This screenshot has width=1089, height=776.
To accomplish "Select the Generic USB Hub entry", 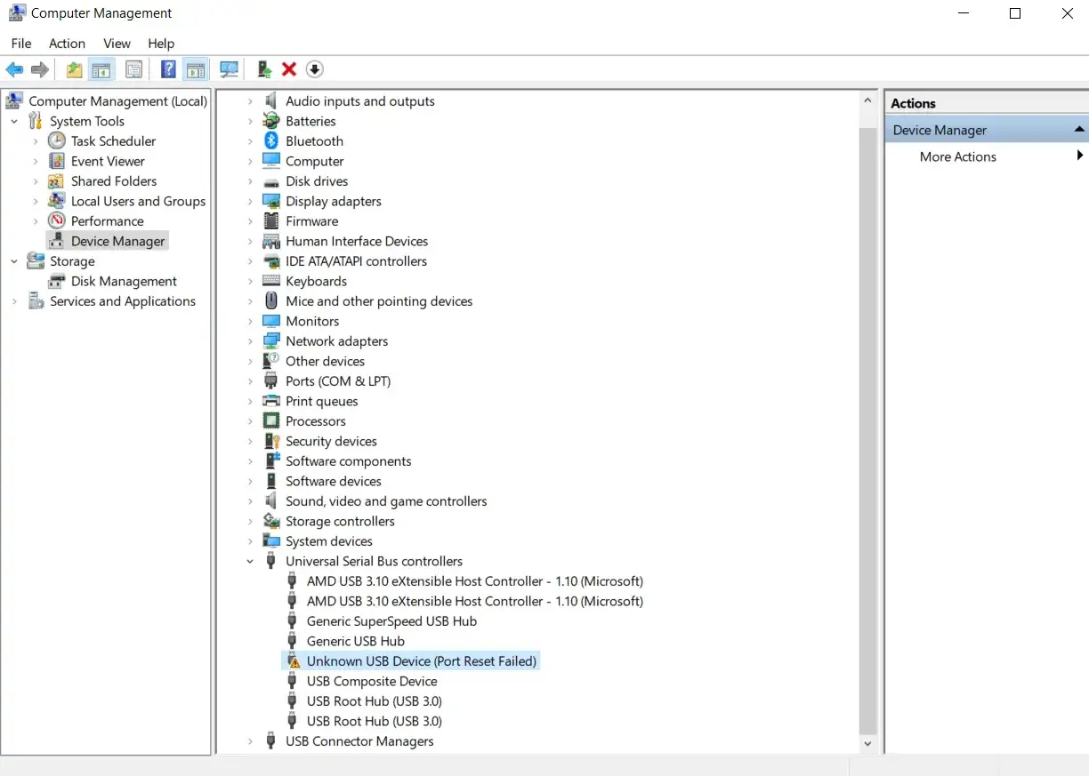I will (356, 641).
